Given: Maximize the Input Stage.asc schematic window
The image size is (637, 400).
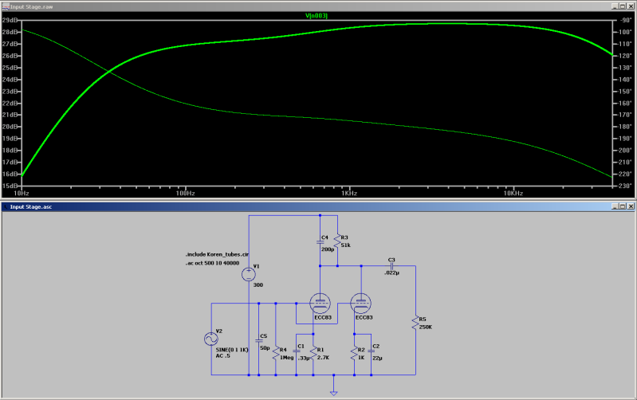Looking at the screenshot, I should pyautogui.click(x=623, y=206).
